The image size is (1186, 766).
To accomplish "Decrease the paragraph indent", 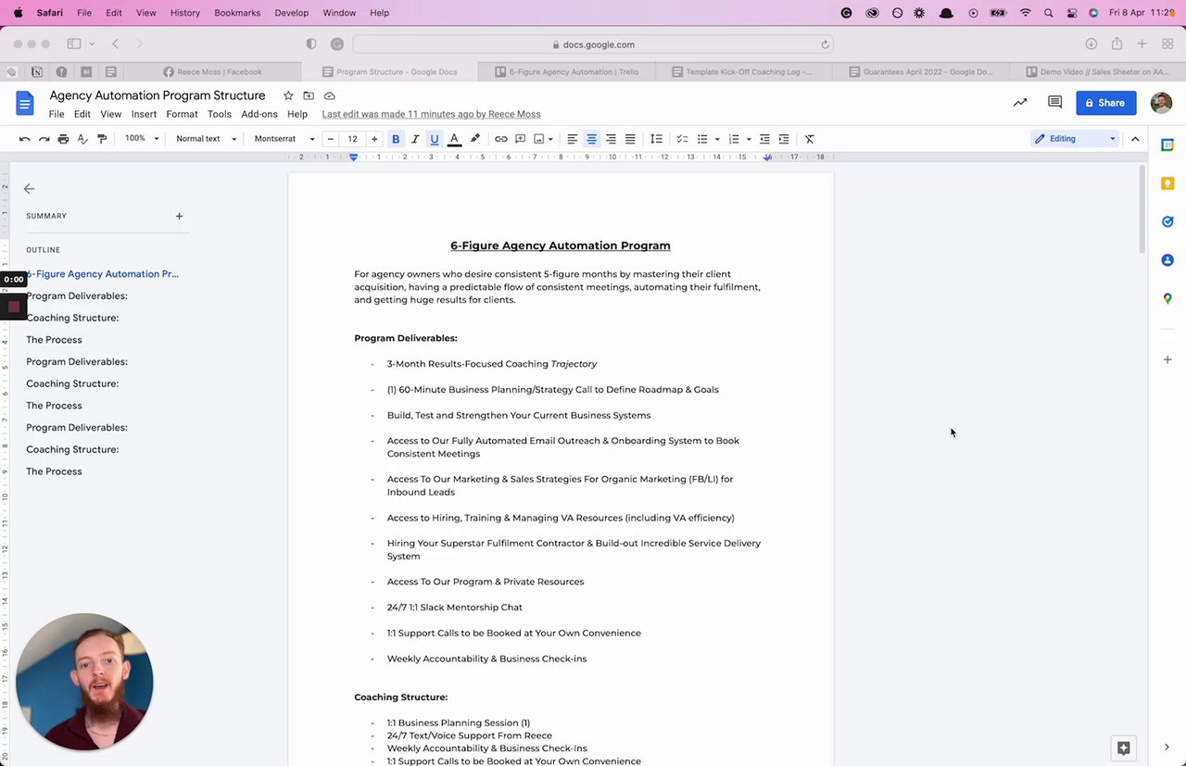I will [x=764, y=139].
